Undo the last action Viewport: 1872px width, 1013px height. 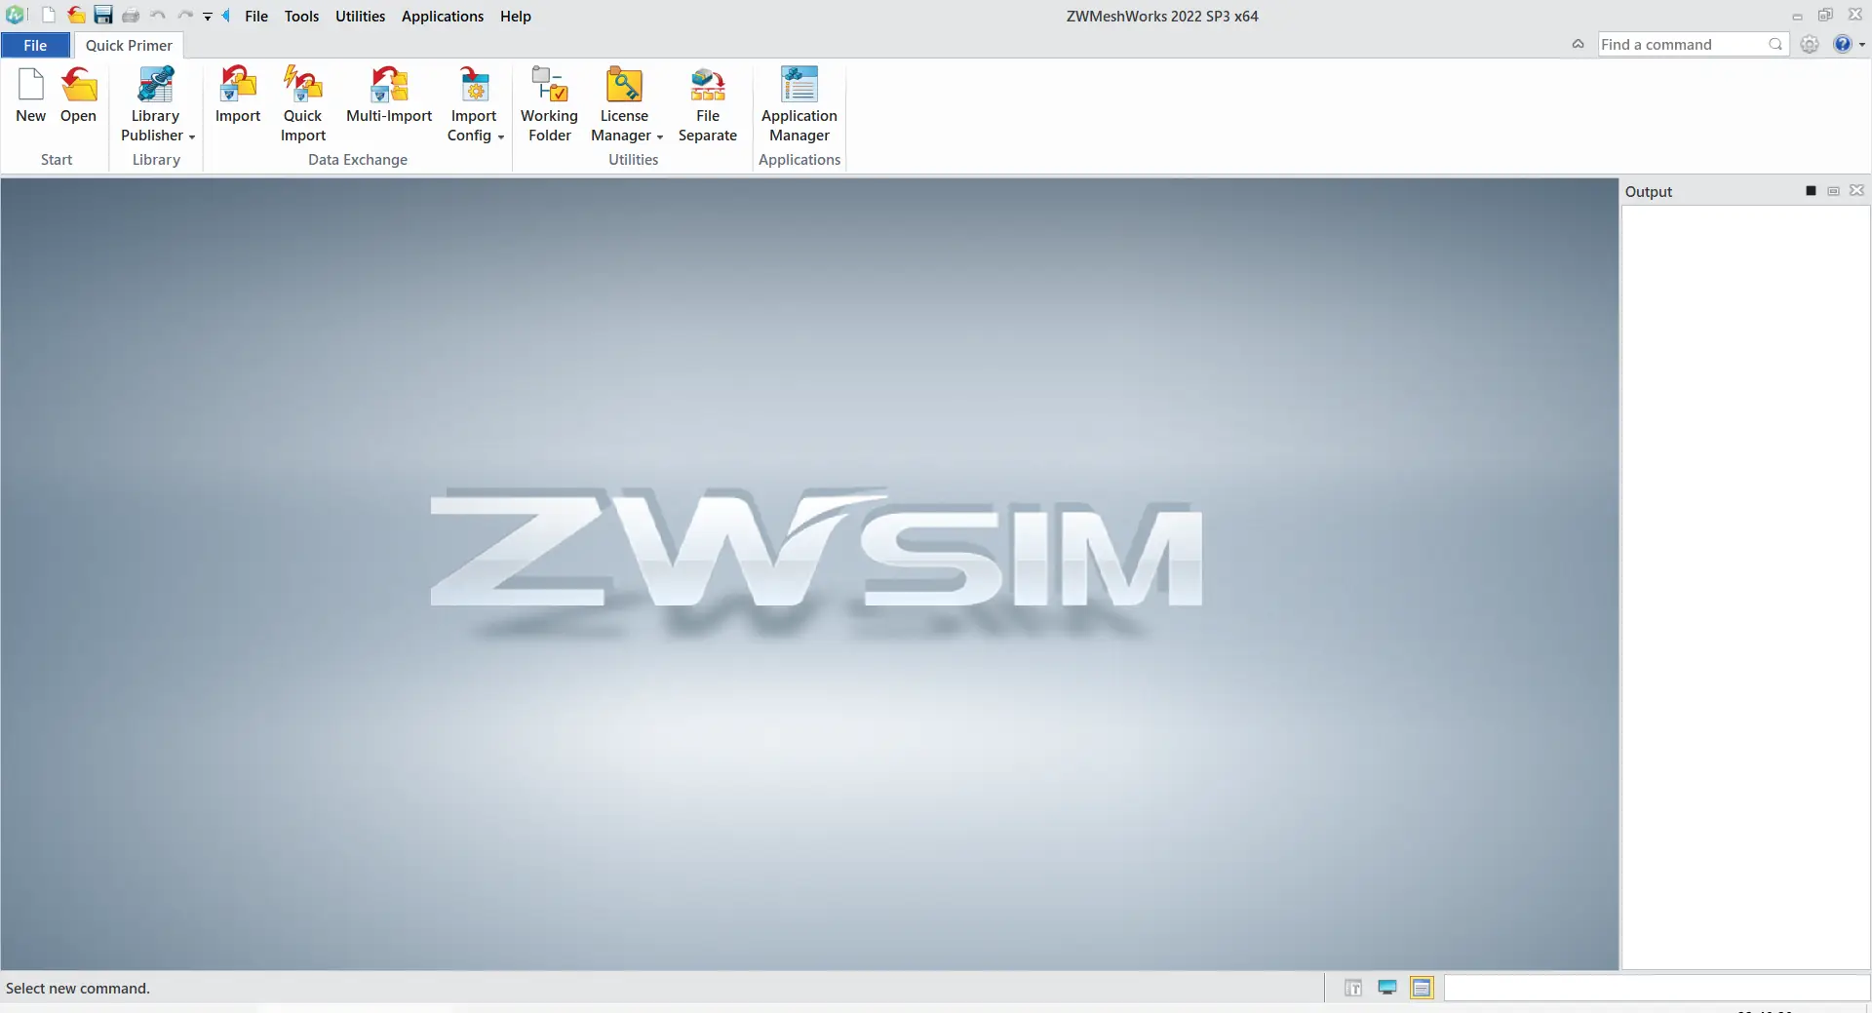coord(158,16)
